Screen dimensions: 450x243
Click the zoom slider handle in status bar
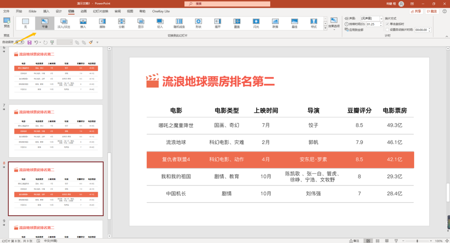pos(417,241)
